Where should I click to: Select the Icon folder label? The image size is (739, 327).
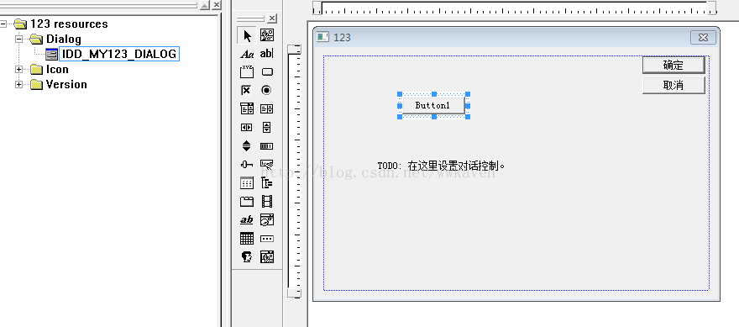pos(57,70)
